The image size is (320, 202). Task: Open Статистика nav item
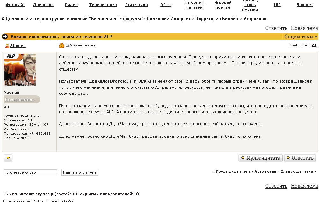point(136,5)
